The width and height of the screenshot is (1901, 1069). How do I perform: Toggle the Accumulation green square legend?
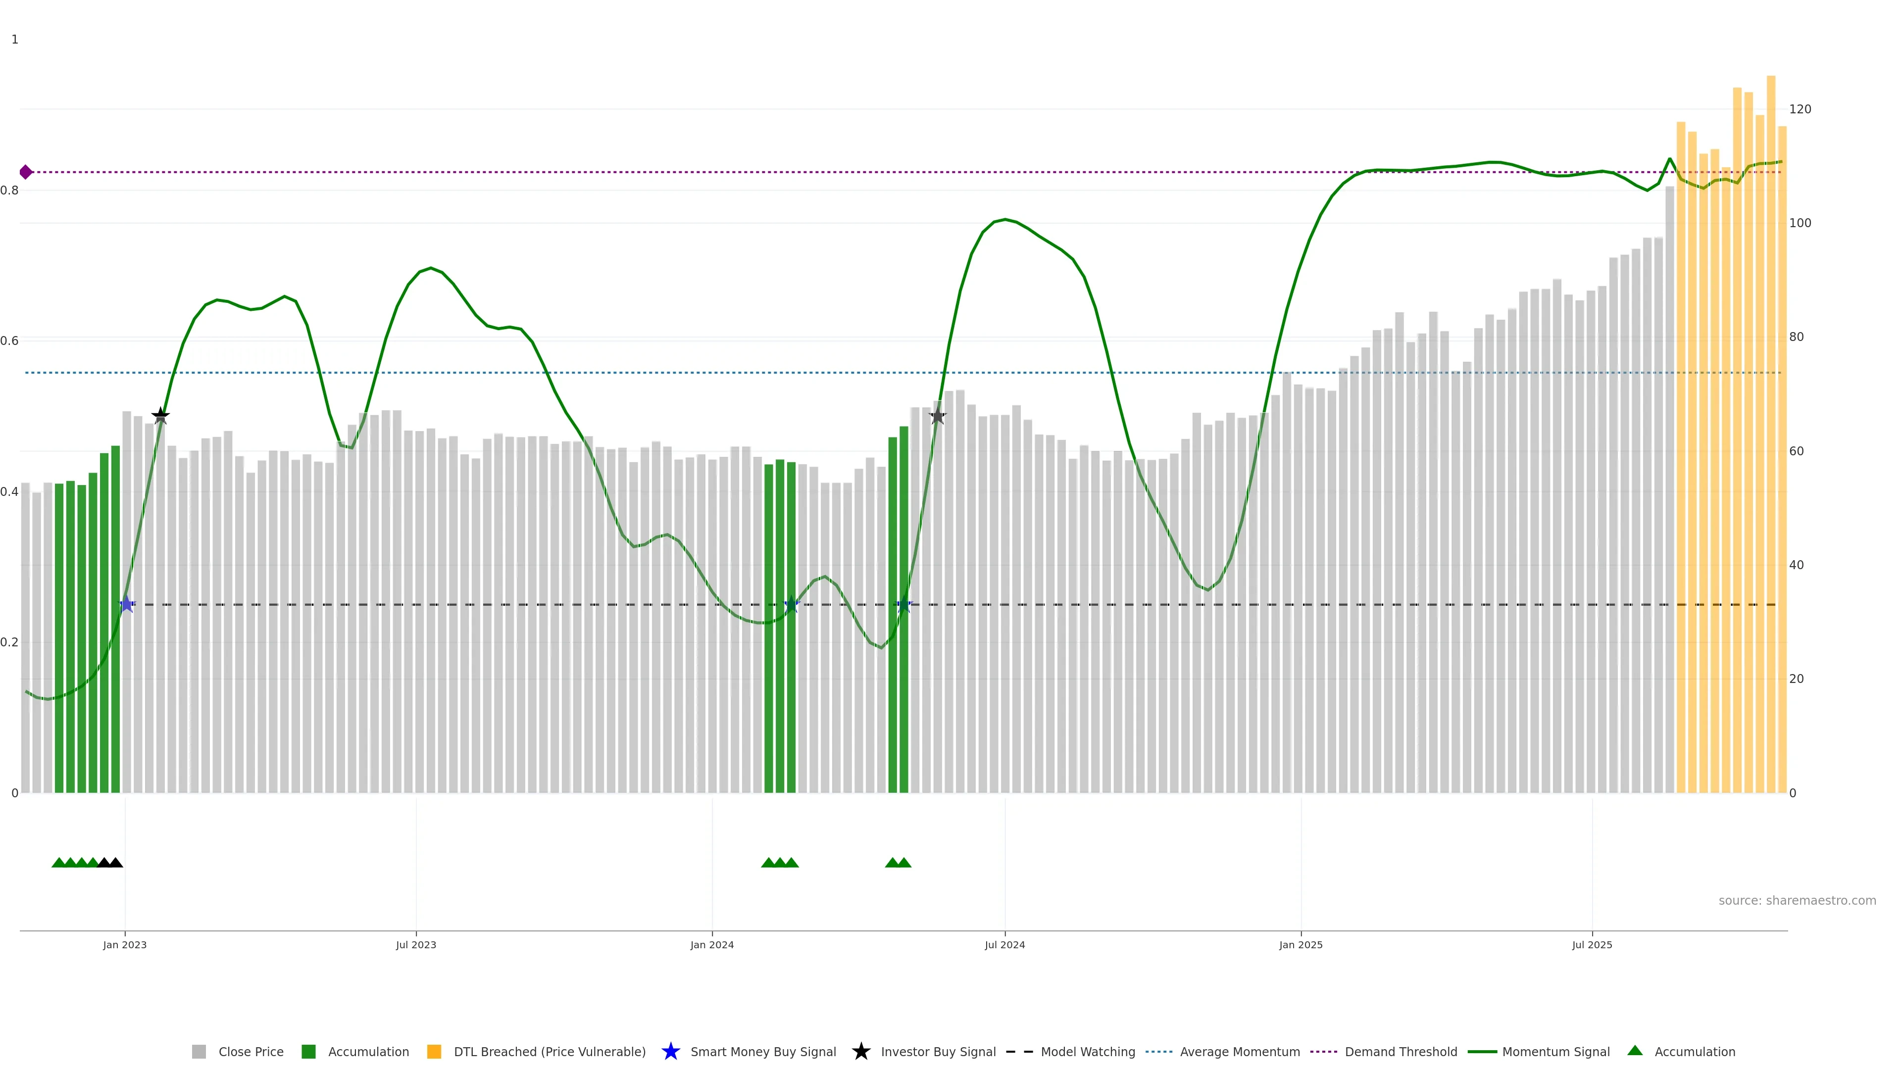tap(308, 1051)
